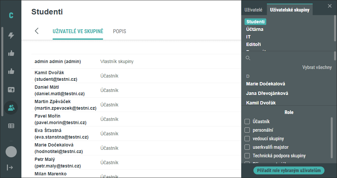The height and width of the screenshot is (178, 337).
Task: Check the Účastník role checkbox
Action: (247, 122)
